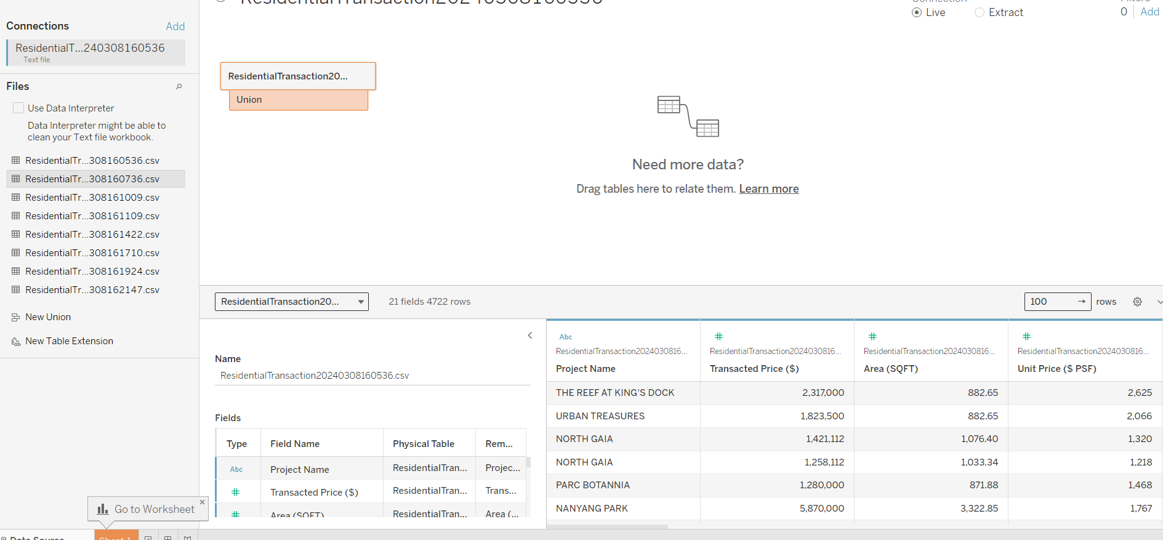Open the Learn more link
This screenshot has width=1163, height=540.
pos(768,189)
